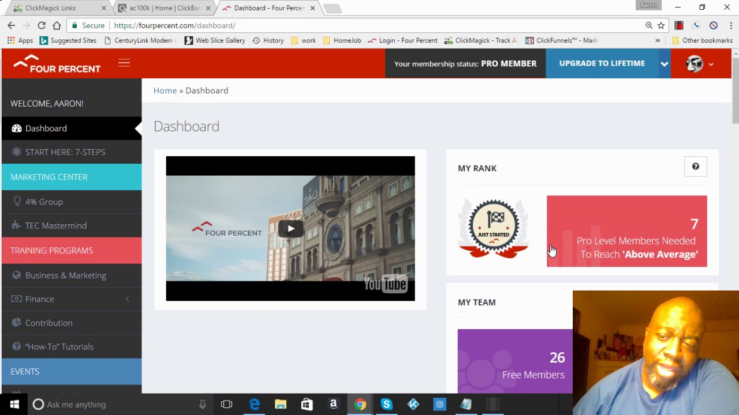The width and height of the screenshot is (739, 415).
Task: Open TEC Mastermind in sidebar
Action: [71, 225]
